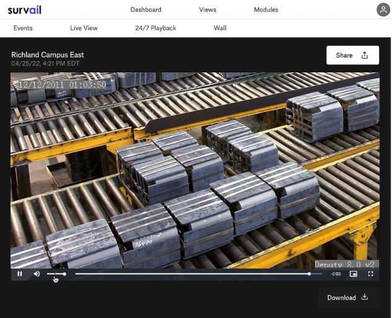Mute the video with the speaker icon

click(x=37, y=273)
